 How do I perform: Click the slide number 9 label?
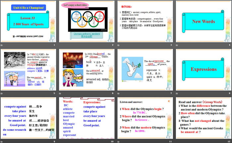click(x=54, y=142)
